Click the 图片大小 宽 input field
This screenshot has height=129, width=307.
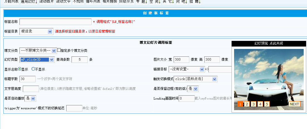pos(181,59)
